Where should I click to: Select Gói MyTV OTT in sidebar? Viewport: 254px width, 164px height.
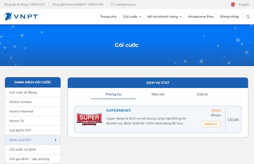(33, 130)
